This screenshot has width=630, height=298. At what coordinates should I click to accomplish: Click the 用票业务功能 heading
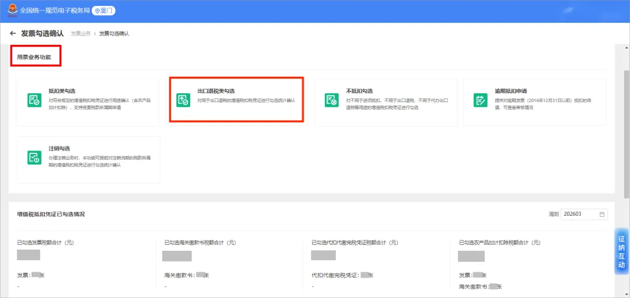click(x=34, y=57)
